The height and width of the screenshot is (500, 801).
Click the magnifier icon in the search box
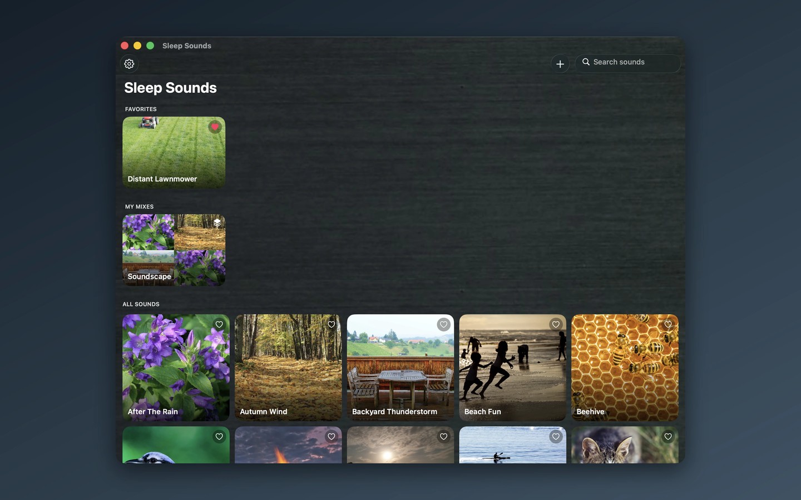(586, 62)
